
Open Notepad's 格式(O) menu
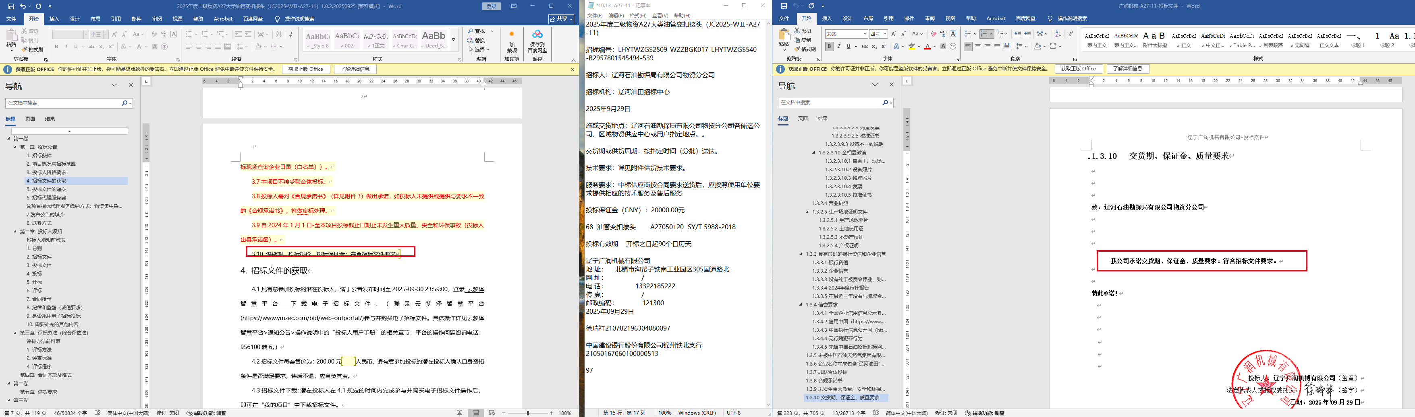point(638,15)
